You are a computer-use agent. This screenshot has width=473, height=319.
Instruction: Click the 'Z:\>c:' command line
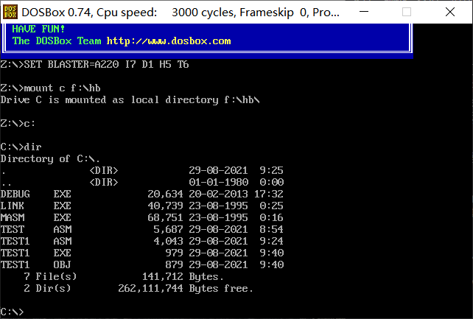pos(18,123)
